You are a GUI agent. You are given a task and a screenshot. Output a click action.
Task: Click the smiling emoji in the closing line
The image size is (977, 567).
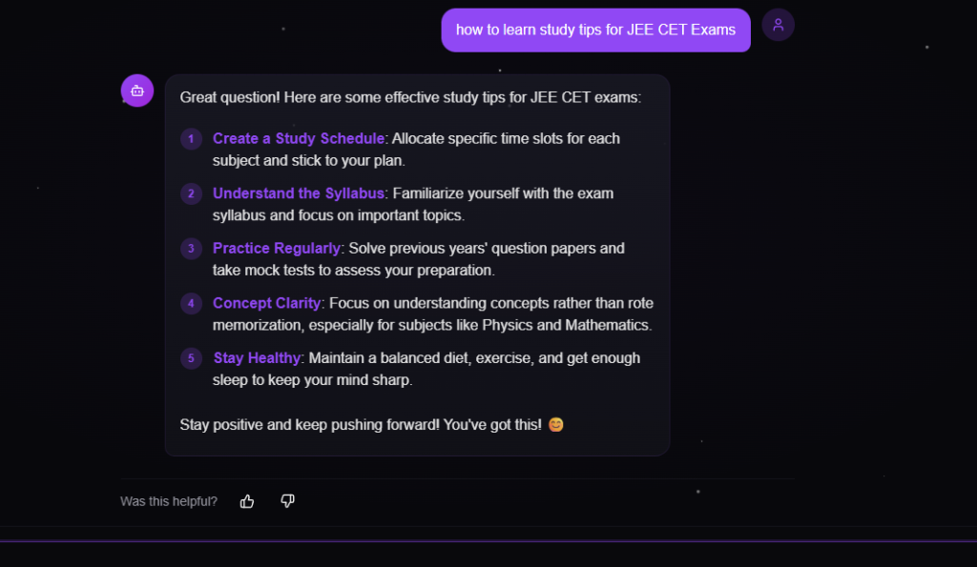tap(556, 424)
